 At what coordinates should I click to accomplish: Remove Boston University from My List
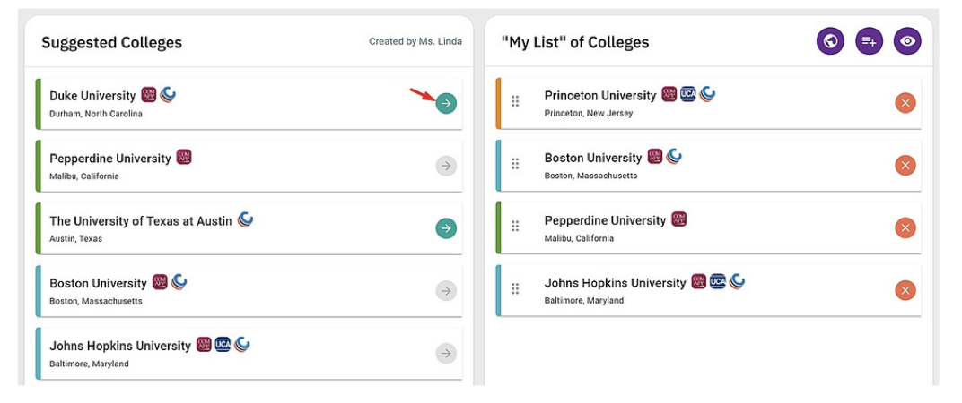[905, 166]
